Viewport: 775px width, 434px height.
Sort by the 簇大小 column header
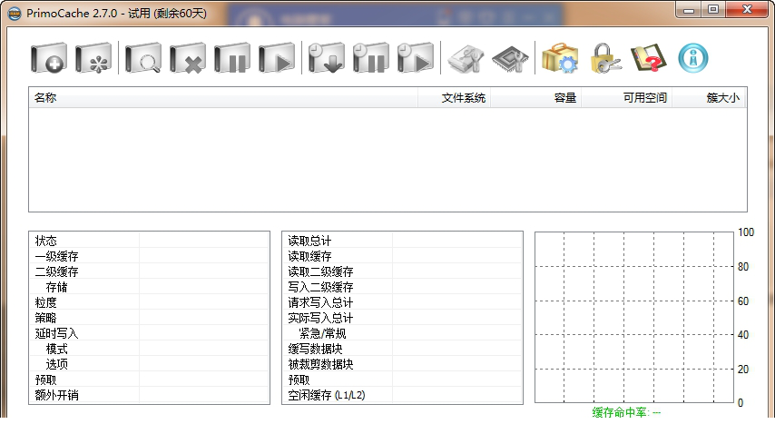pyautogui.click(x=709, y=98)
